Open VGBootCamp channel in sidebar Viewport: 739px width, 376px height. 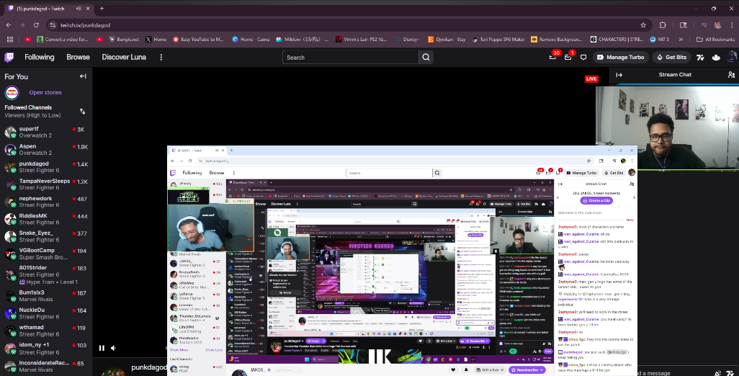coord(46,254)
